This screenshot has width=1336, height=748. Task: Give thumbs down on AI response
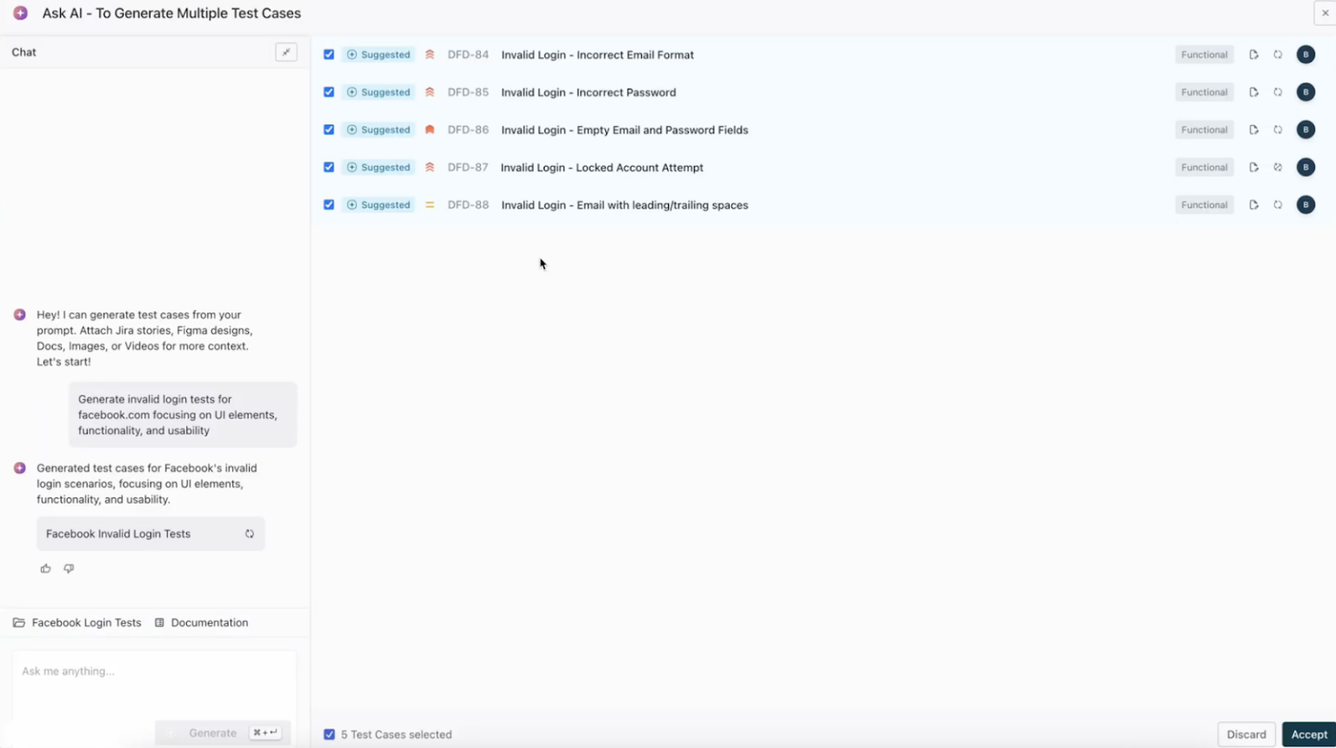(68, 568)
